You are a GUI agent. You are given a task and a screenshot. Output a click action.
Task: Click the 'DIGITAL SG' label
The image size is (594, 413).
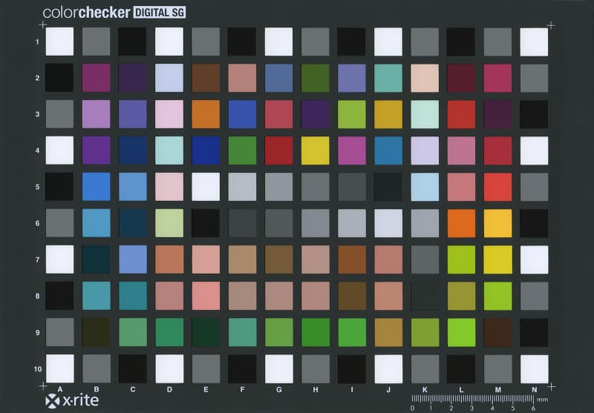(x=160, y=13)
